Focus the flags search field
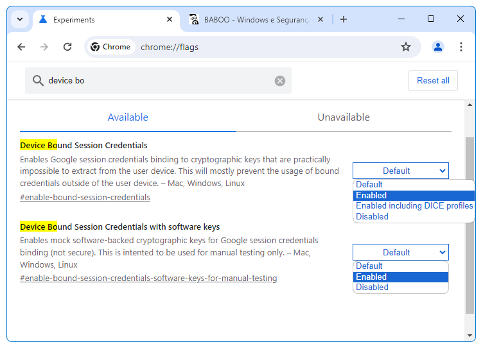Image resolution: width=483 pixels, height=351 pixels. [160, 81]
